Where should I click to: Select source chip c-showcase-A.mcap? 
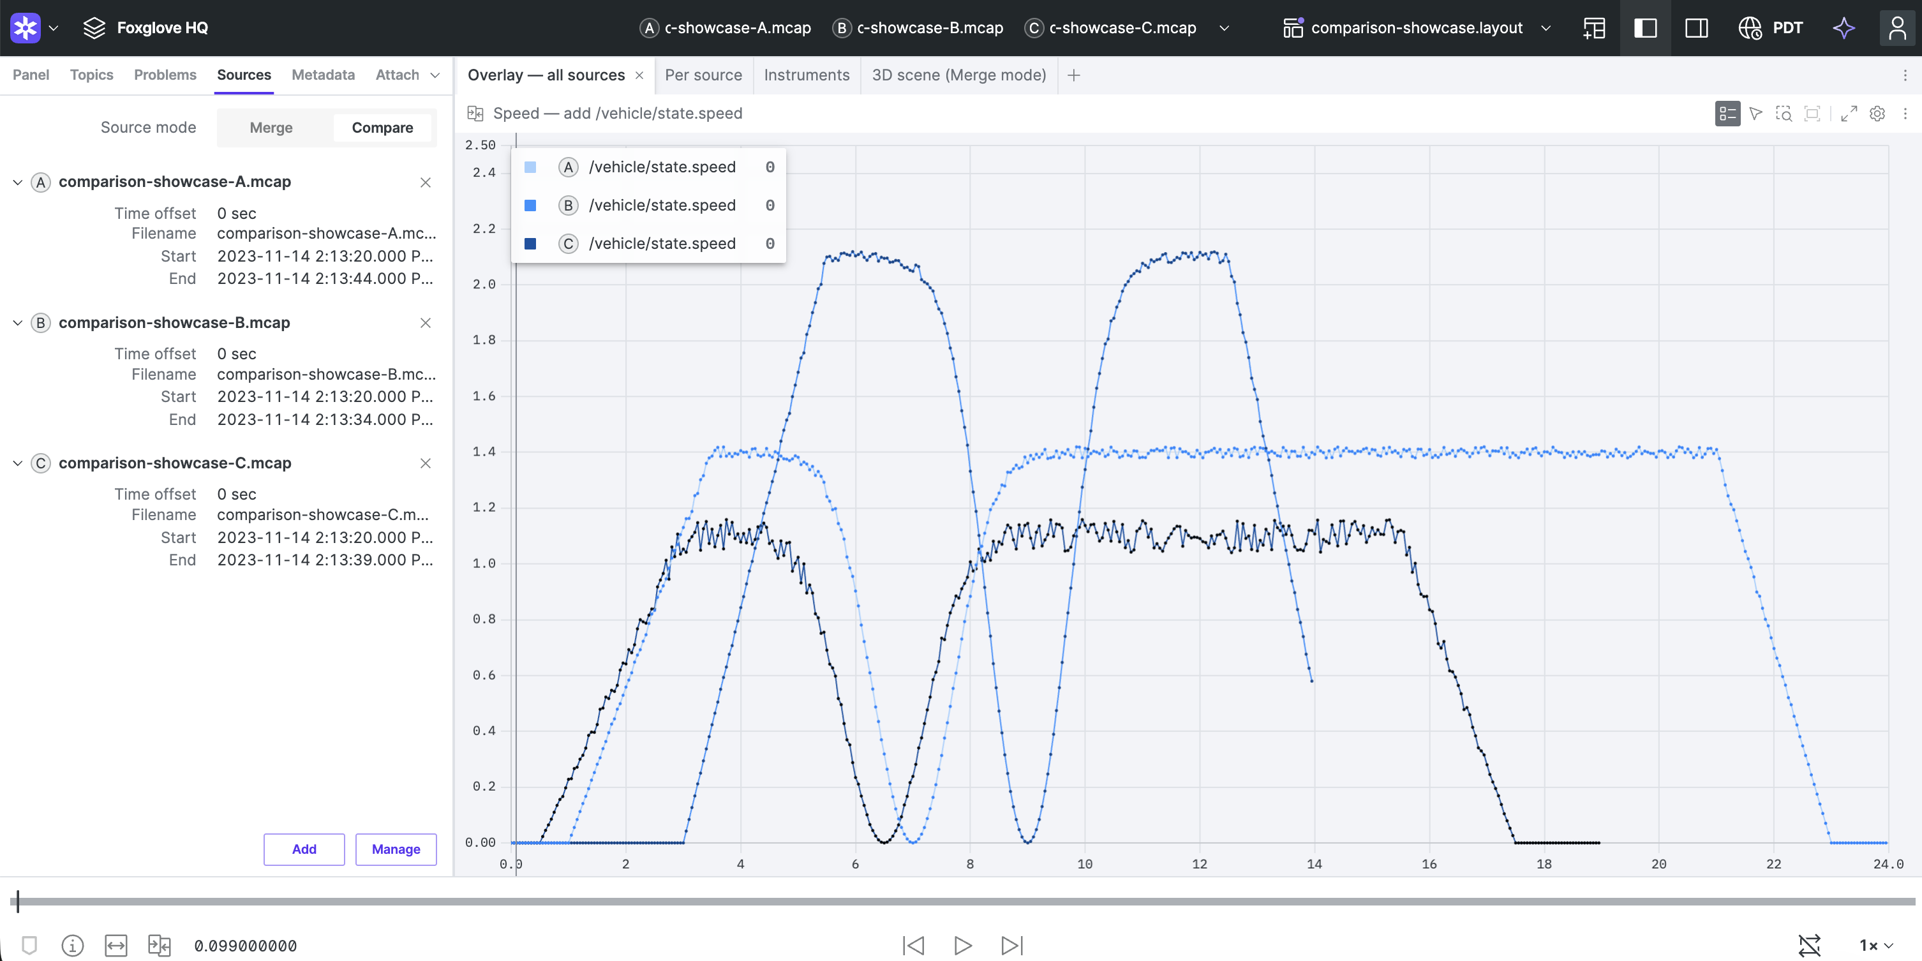[726, 27]
